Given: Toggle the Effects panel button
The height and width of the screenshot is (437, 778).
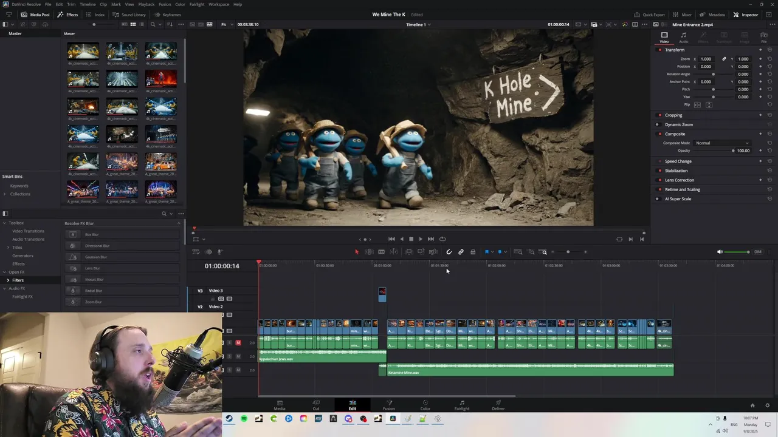Looking at the screenshot, I should coord(67,15).
